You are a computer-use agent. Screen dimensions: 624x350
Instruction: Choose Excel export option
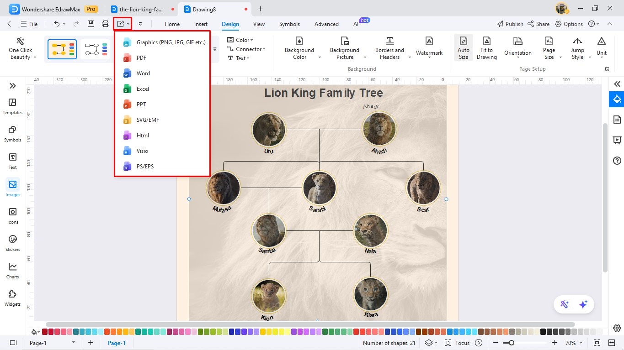click(162, 89)
